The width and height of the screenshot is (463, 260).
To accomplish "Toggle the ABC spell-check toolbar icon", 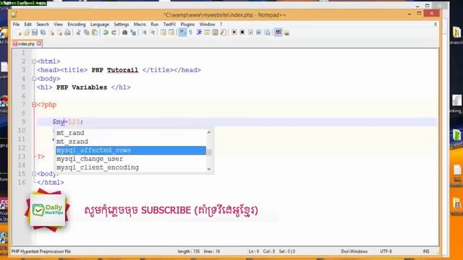I will pos(278,32).
